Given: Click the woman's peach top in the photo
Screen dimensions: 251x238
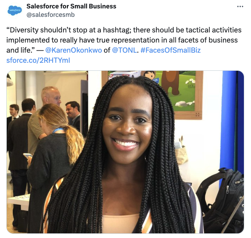Looking at the screenshot, I should pos(121,224).
